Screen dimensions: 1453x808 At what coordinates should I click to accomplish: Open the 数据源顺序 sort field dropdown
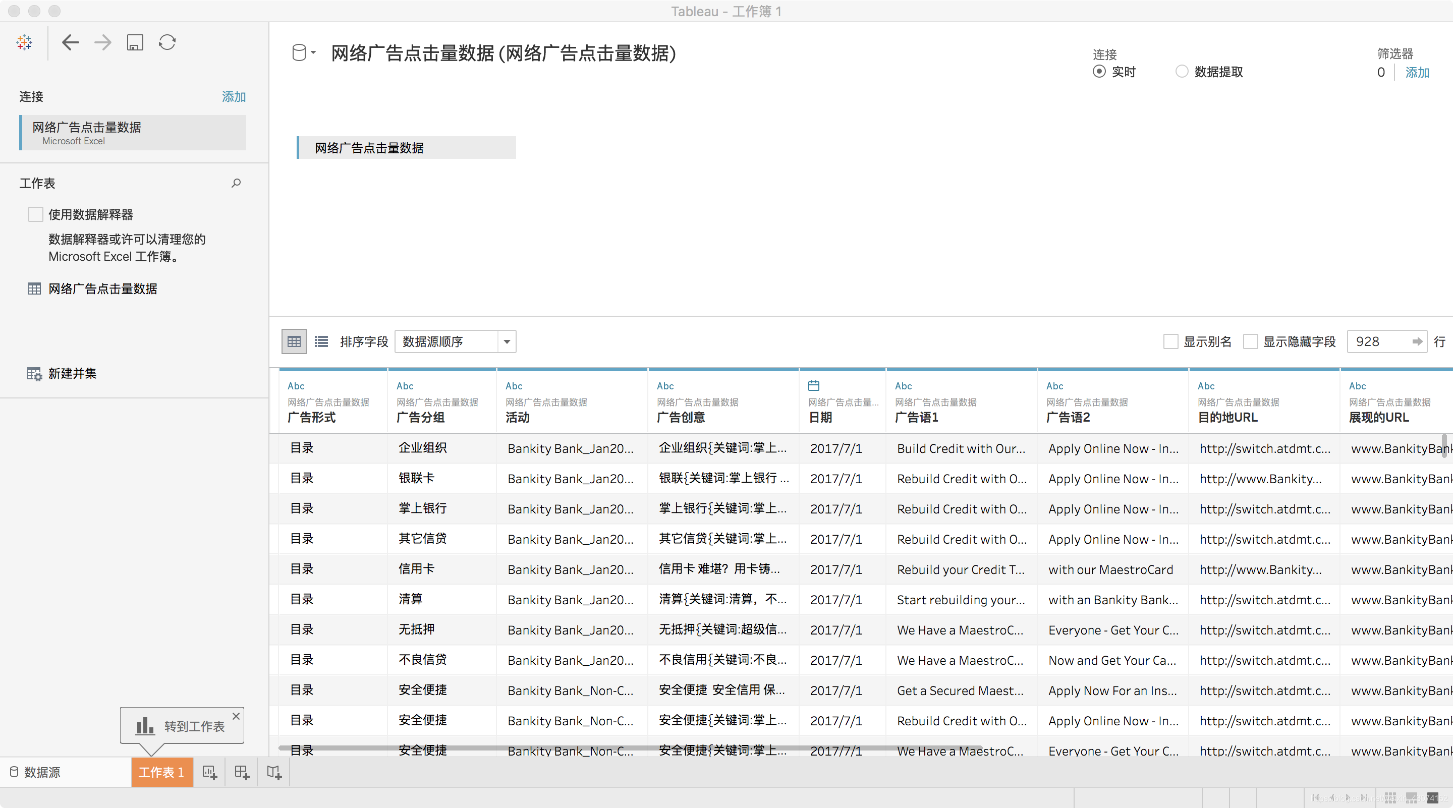507,341
